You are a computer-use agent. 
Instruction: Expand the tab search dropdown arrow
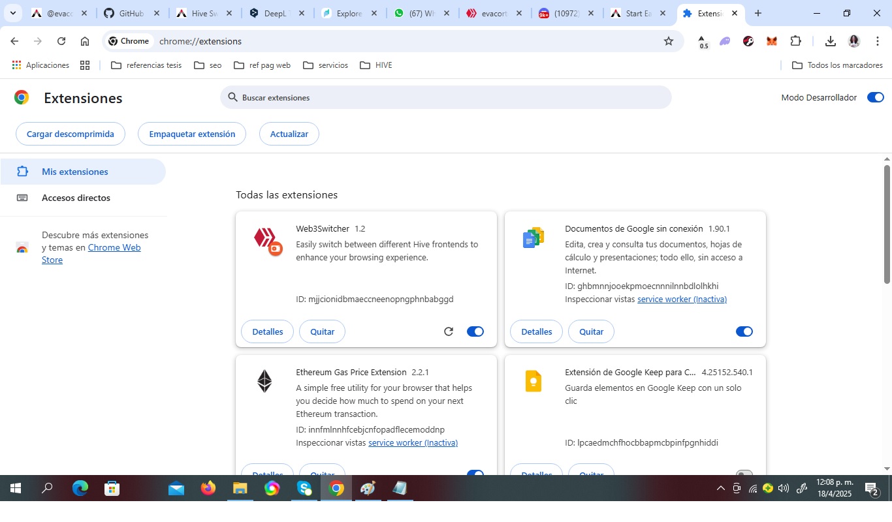pos(12,13)
